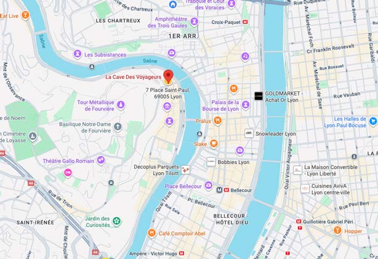Click the red La Cave Des Voyageurs pin

(x=168, y=76)
